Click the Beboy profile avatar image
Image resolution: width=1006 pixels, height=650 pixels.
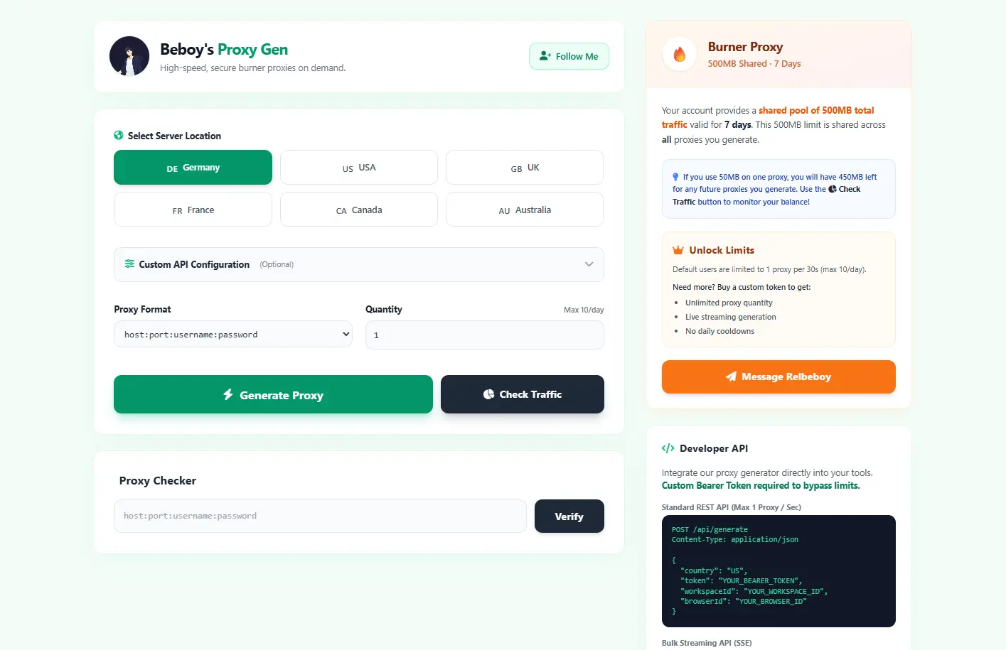(129, 56)
